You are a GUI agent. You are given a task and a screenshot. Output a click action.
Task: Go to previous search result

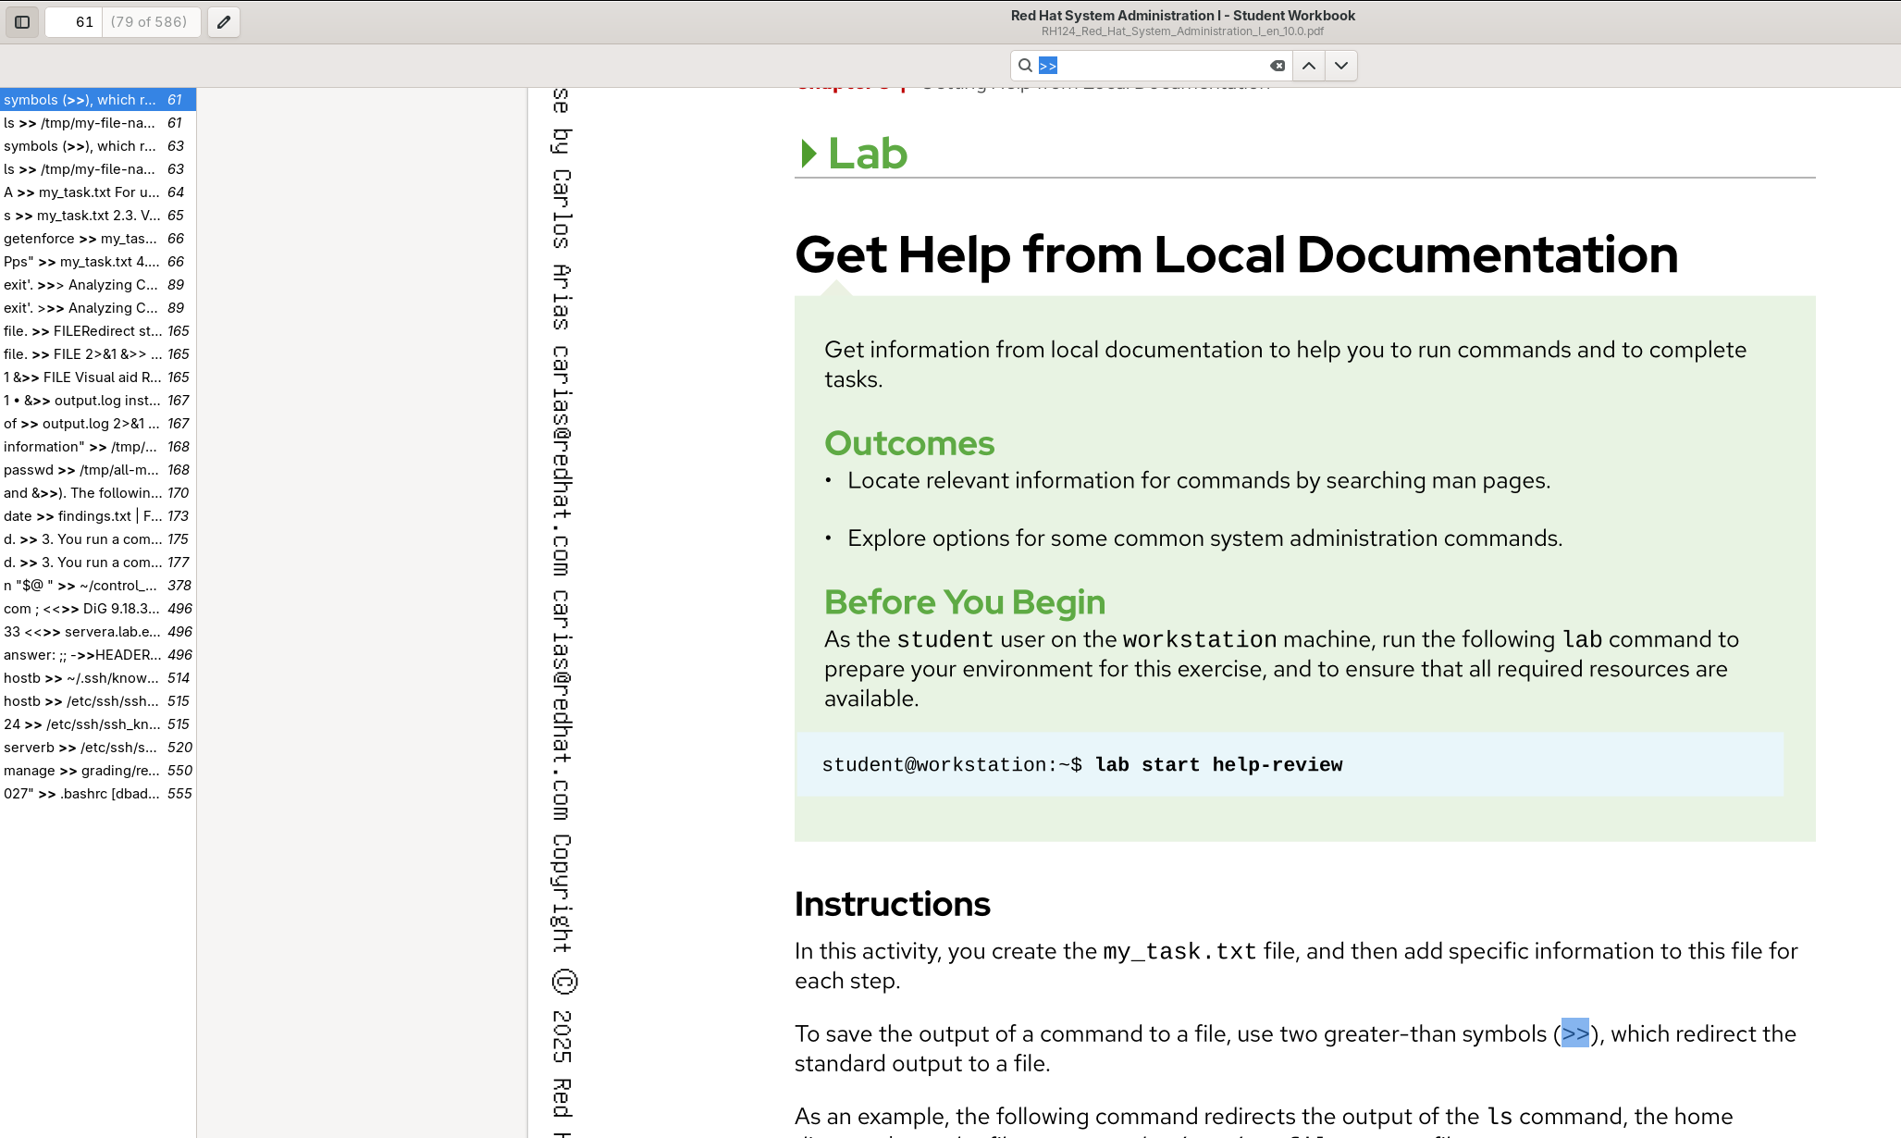click(1309, 66)
